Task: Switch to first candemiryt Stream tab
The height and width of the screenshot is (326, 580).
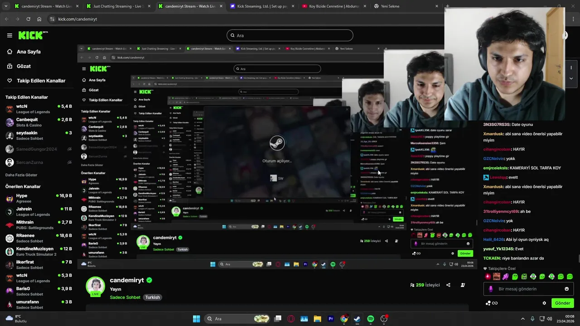Action: point(46,6)
